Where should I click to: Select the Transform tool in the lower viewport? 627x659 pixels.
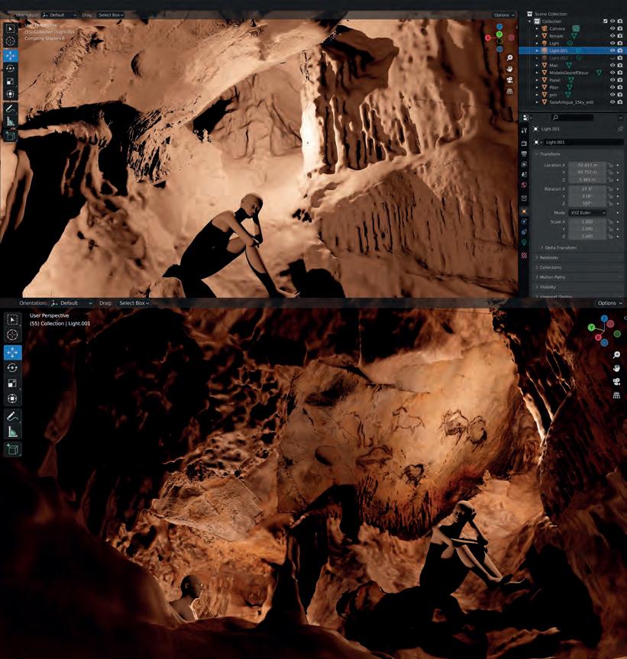(x=12, y=398)
